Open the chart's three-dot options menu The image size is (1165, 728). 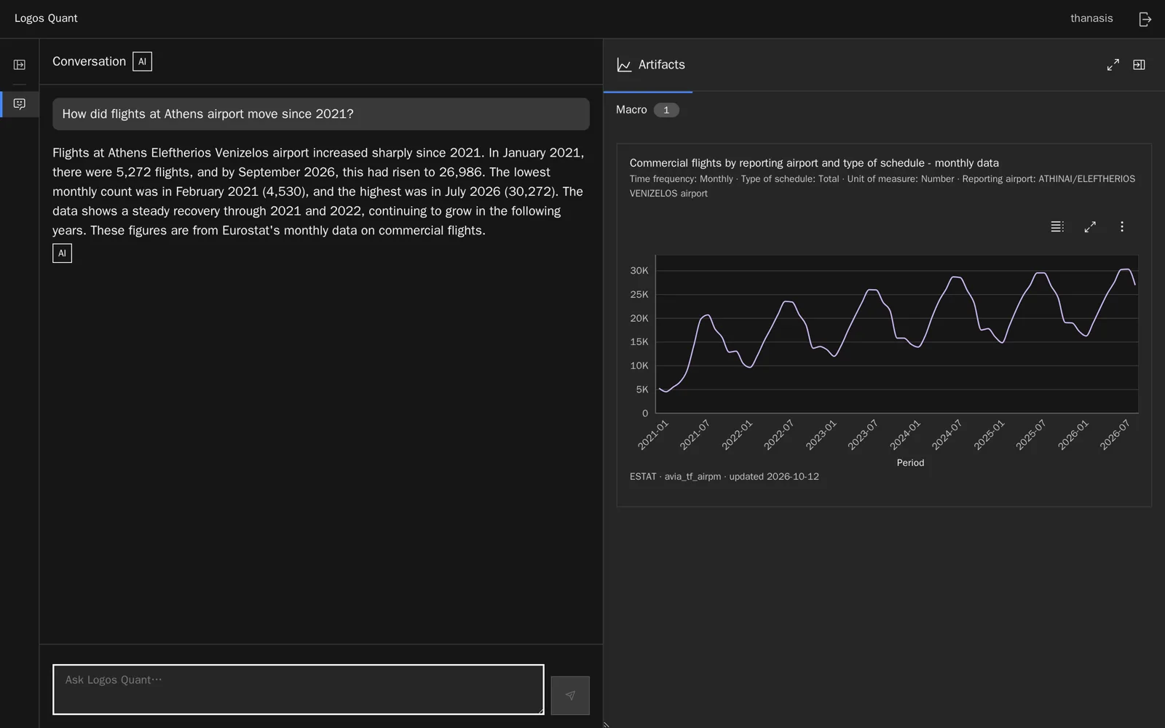(1122, 226)
